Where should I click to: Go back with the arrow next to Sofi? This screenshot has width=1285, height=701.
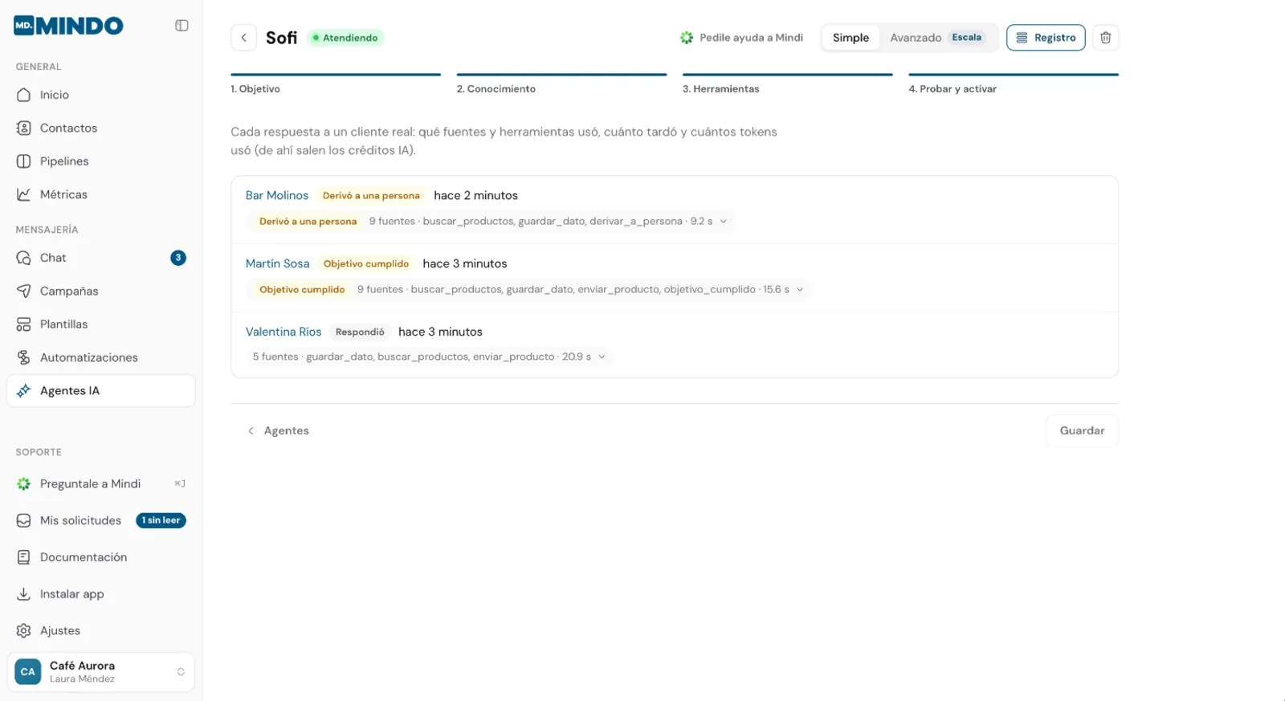click(244, 38)
